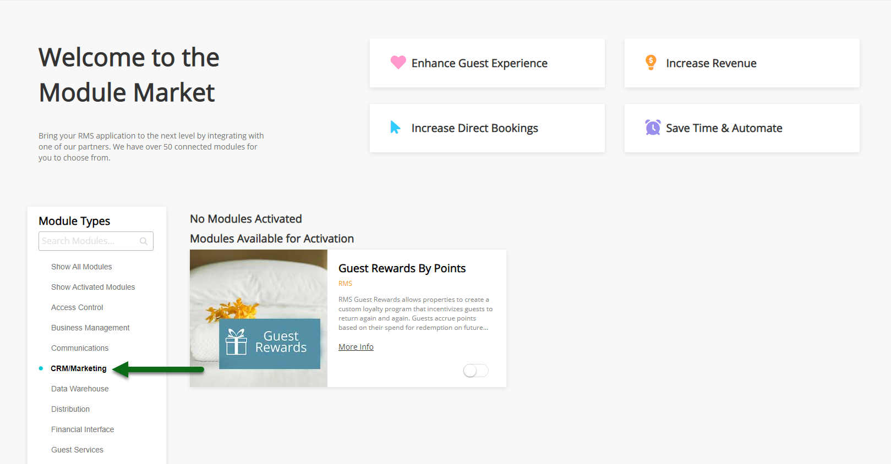Click the lightbulb Increase Revenue icon
This screenshot has width=891, height=464.
pyautogui.click(x=651, y=62)
